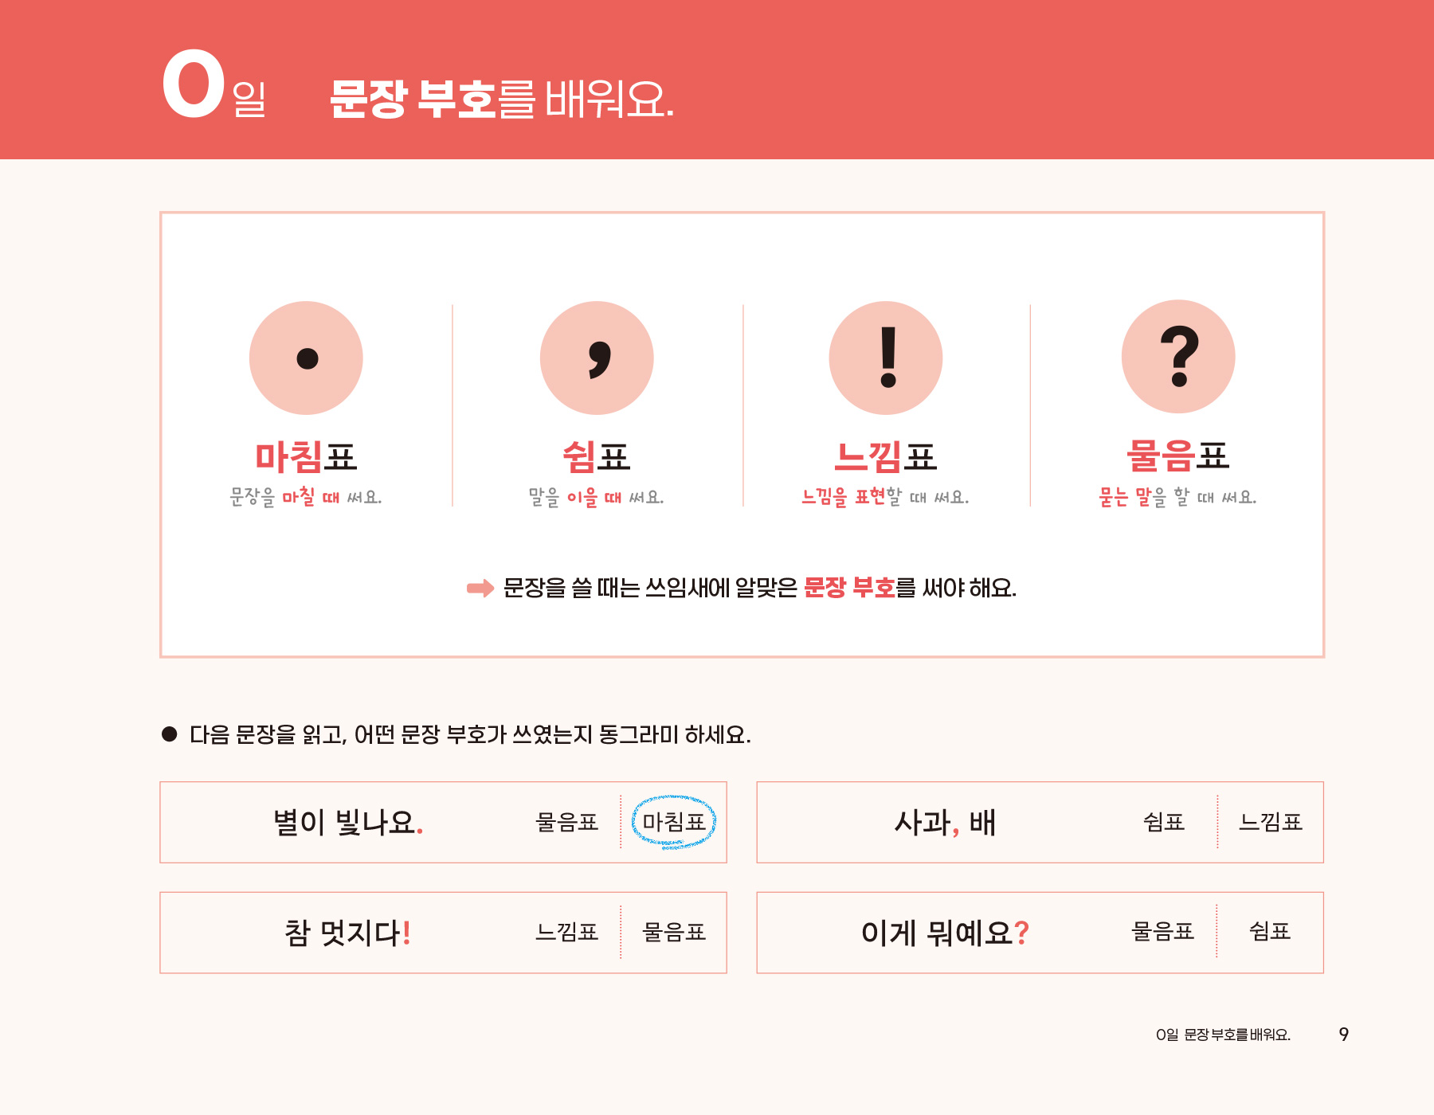This screenshot has width=1434, height=1115.
Task: Choose 느낌표 for the 참 멋지다 sentence
Action: point(566,932)
